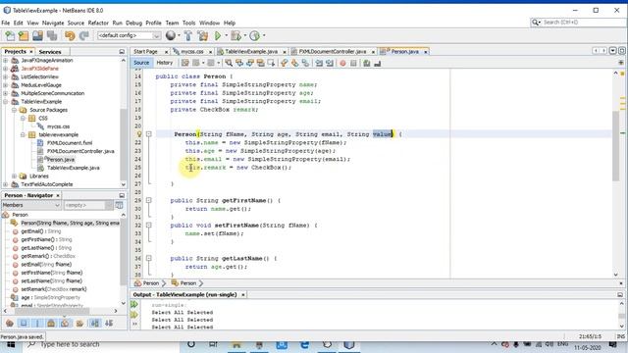Click the Projects panel vertical scrollbar

[124, 122]
